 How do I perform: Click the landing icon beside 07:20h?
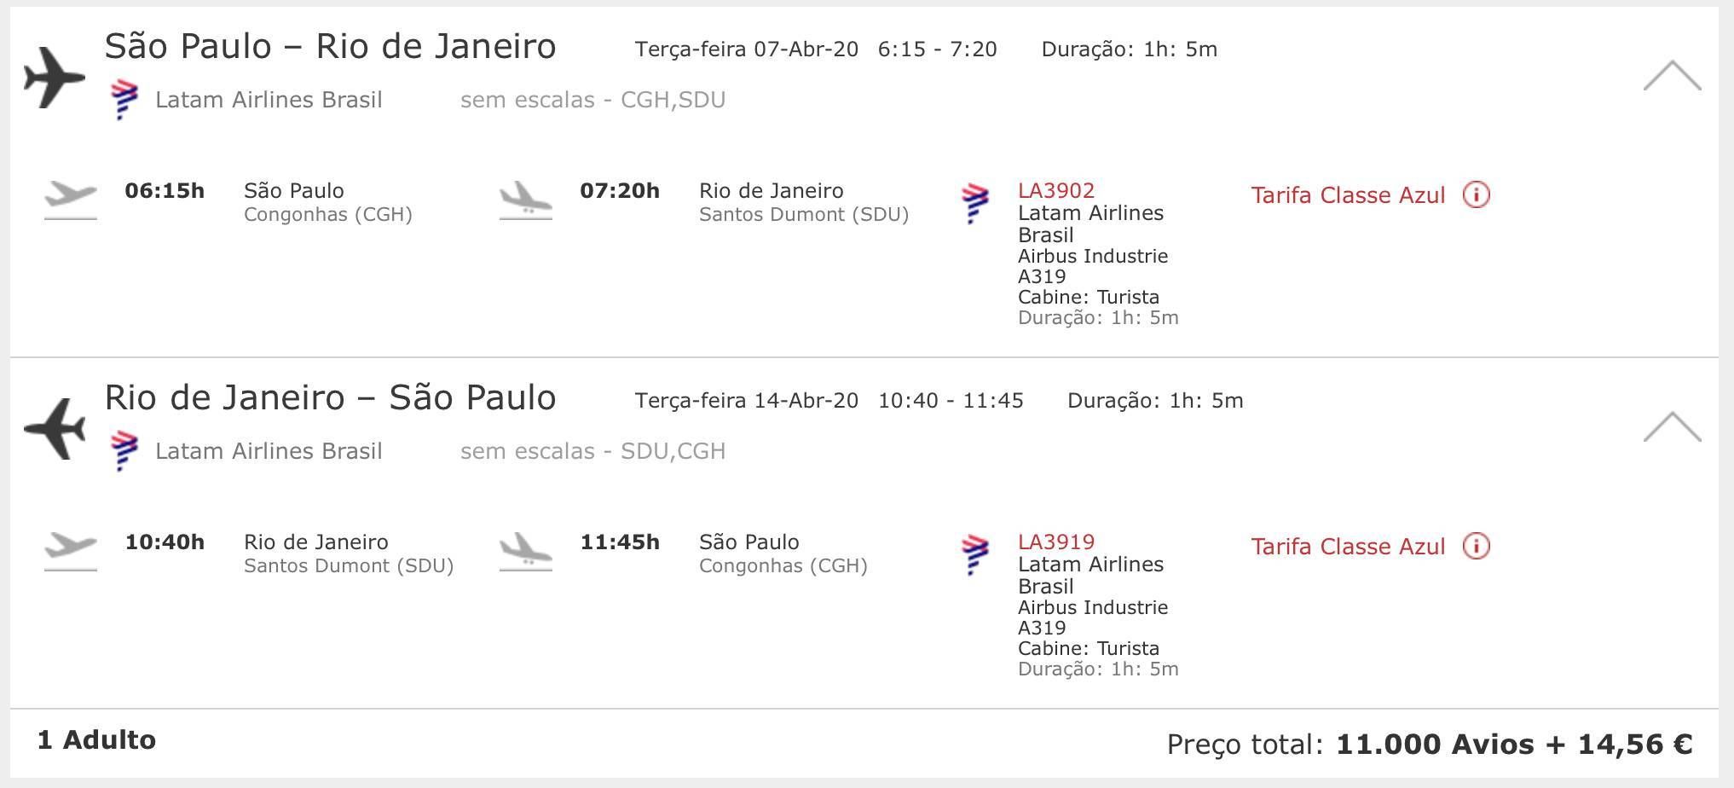pos(526,200)
